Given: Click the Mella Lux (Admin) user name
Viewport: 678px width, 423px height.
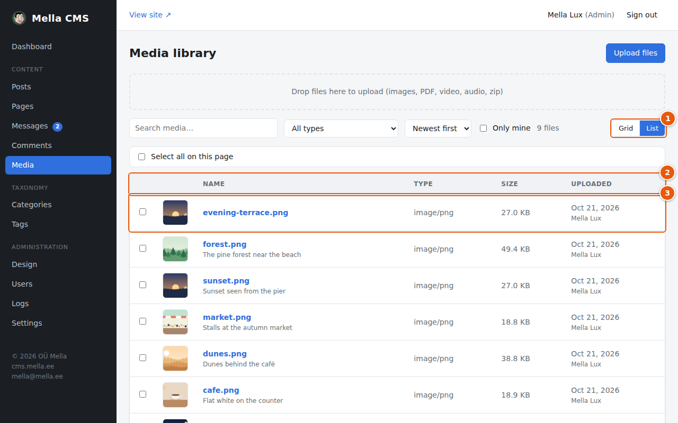Looking at the screenshot, I should pyautogui.click(x=581, y=15).
